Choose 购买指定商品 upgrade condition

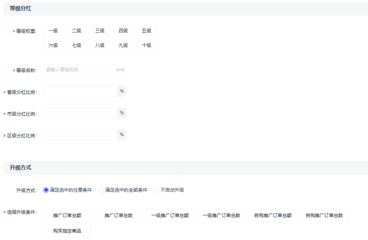[67, 231]
